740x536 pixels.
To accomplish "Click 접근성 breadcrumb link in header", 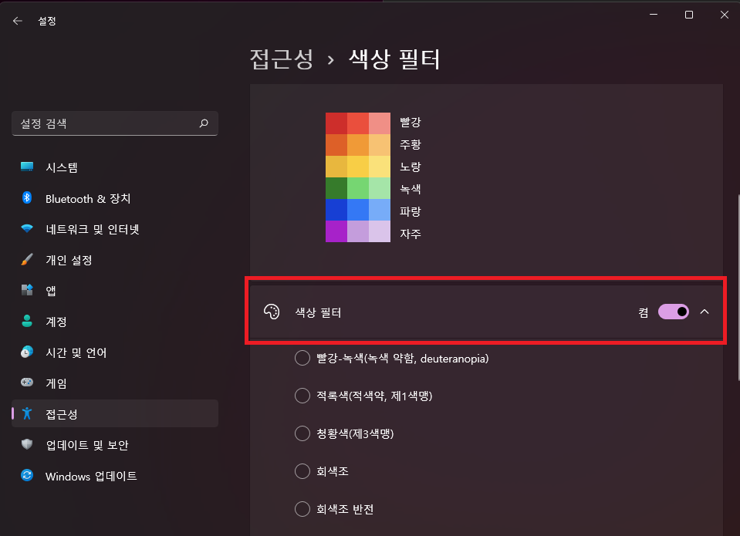I will (282, 59).
